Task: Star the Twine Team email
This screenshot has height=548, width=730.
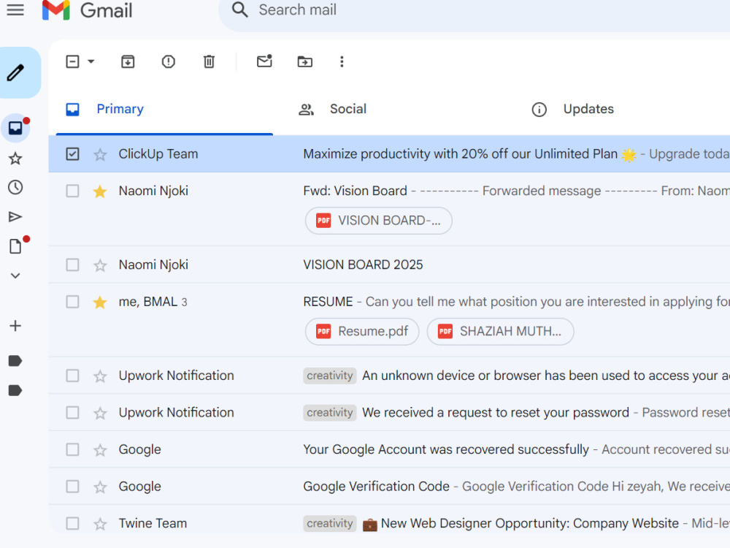Action: click(100, 524)
